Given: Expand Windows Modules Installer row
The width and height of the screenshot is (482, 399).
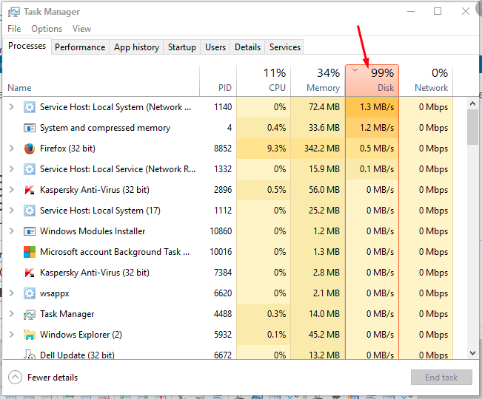Looking at the screenshot, I should click(12, 231).
